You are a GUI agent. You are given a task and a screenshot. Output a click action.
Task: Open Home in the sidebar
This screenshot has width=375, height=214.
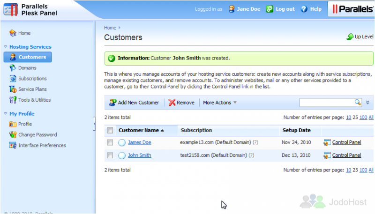(24, 33)
